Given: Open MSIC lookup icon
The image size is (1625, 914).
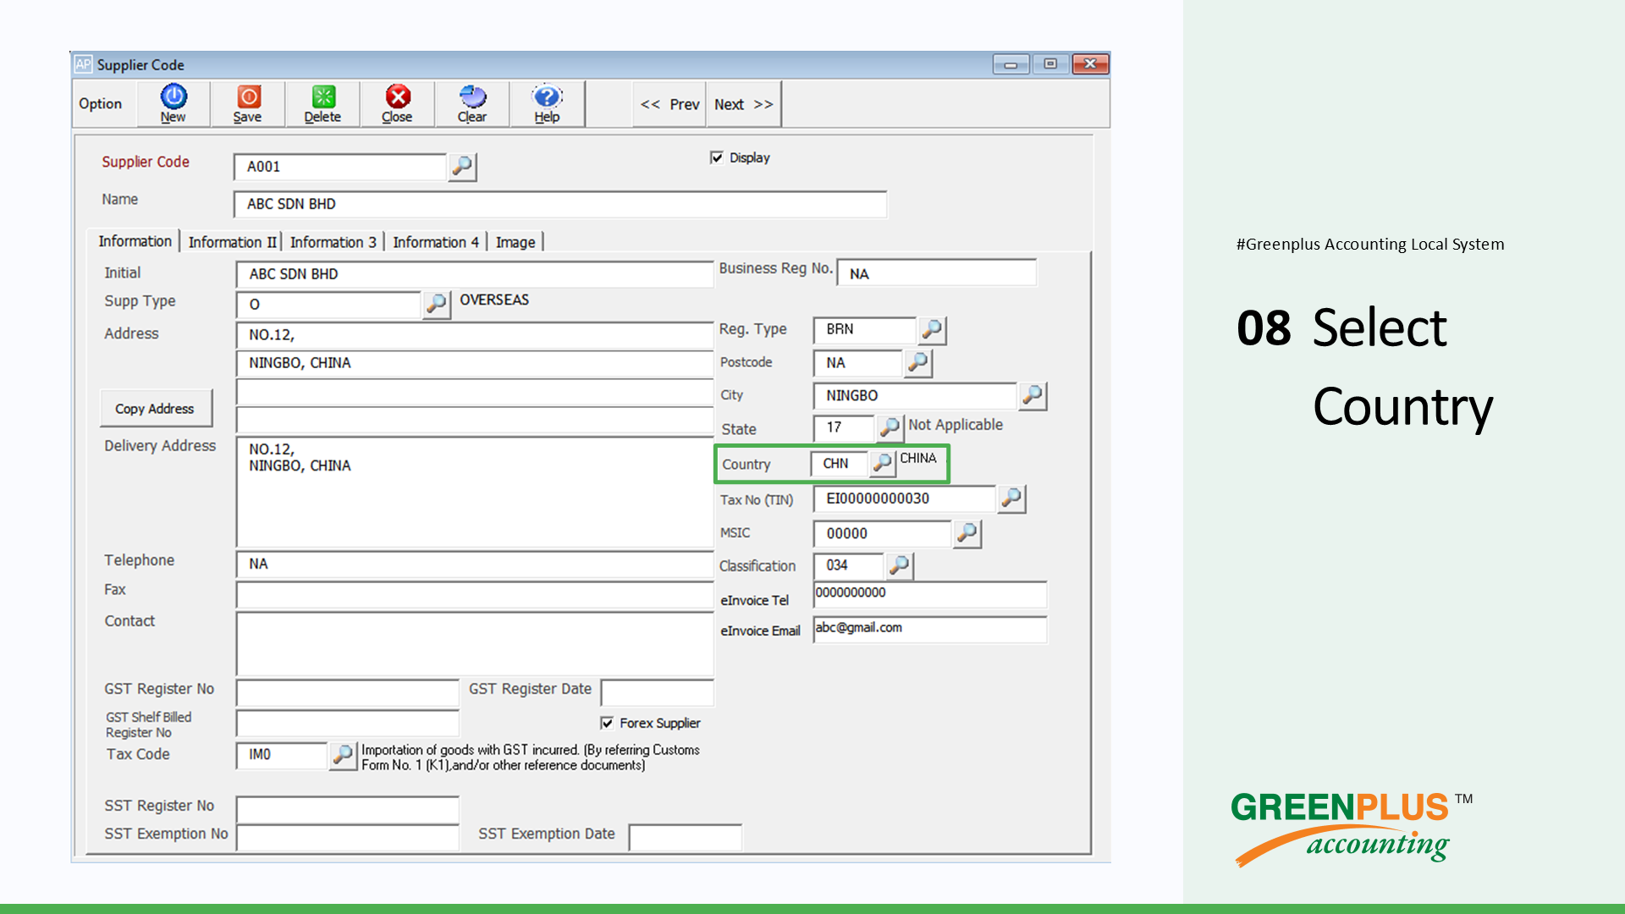Looking at the screenshot, I should (x=967, y=533).
